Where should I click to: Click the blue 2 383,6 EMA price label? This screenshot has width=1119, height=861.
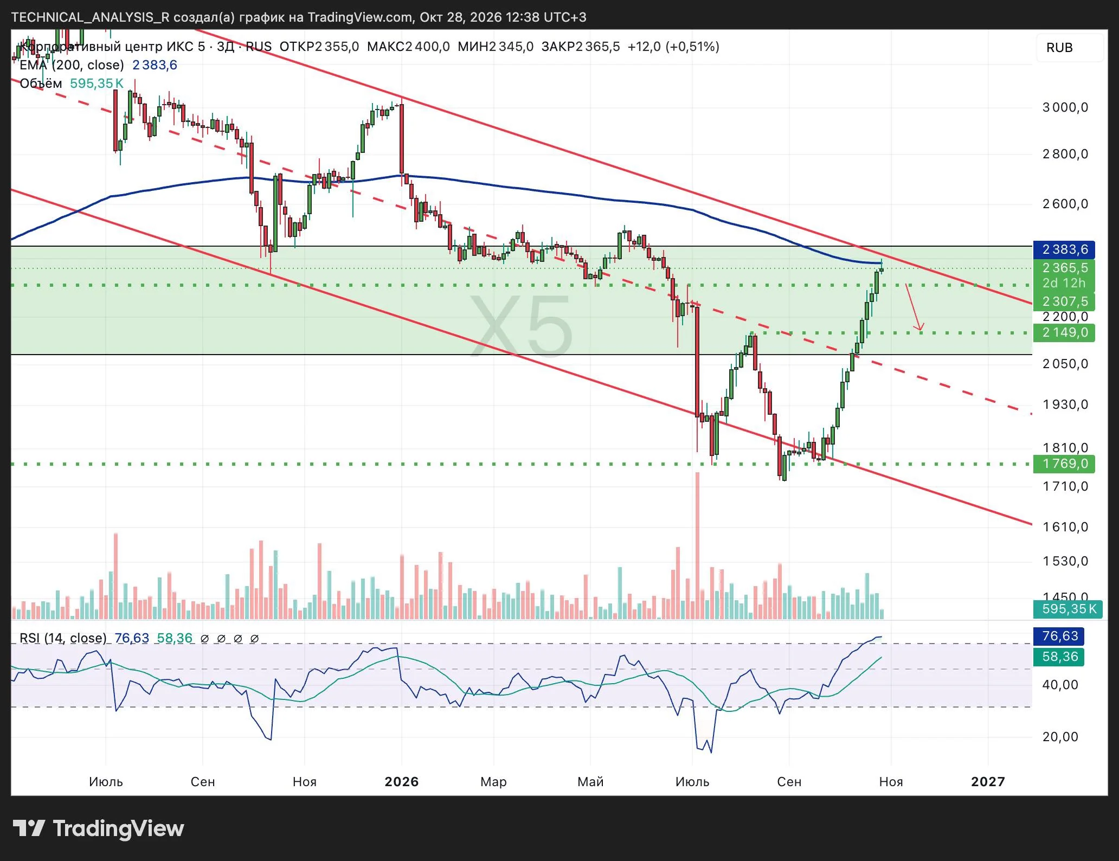[x=1064, y=249]
